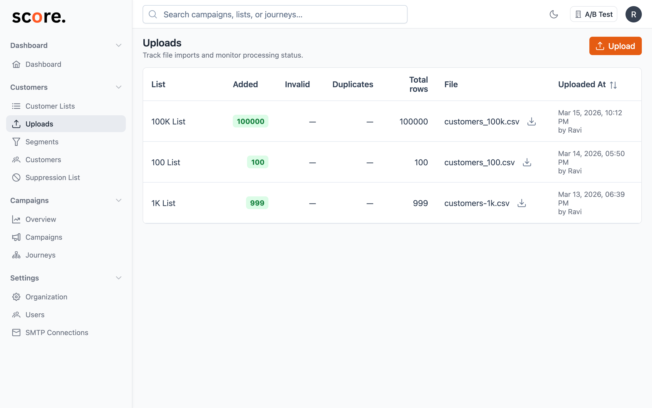Image resolution: width=652 pixels, height=408 pixels.
Task: Go to the Customer Lists page
Action: pos(50,106)
